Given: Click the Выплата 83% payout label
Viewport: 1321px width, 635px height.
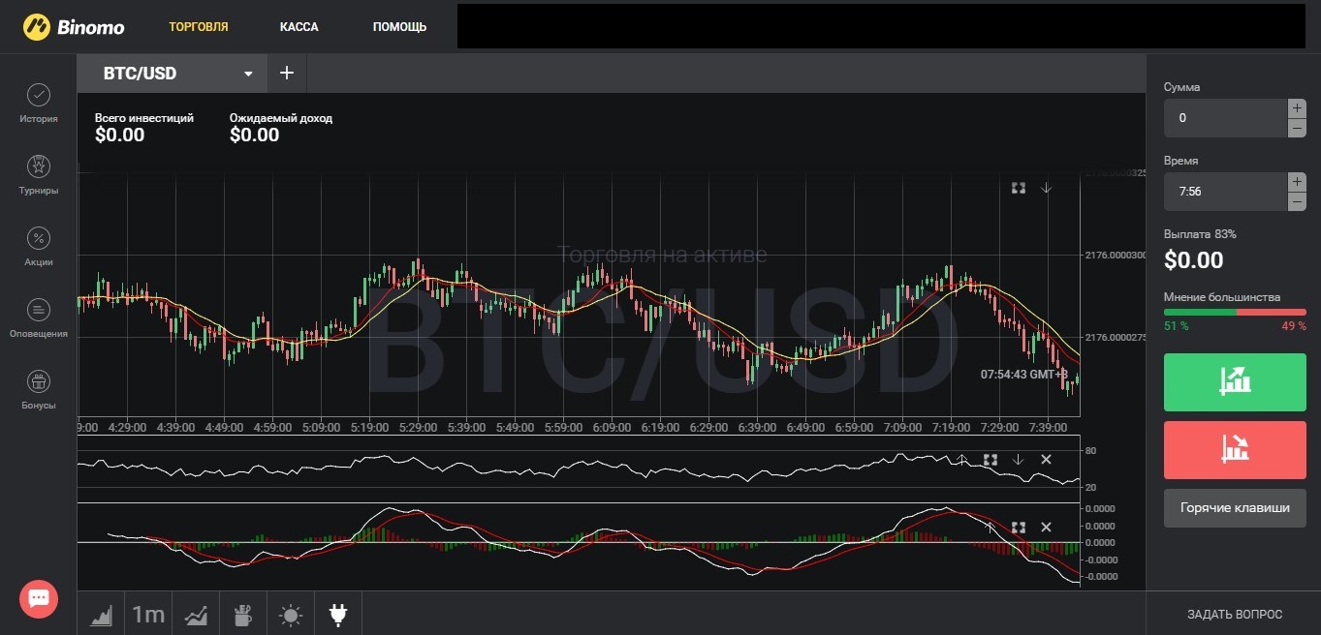Looking at the screenshot, I should coord(1200,234).
